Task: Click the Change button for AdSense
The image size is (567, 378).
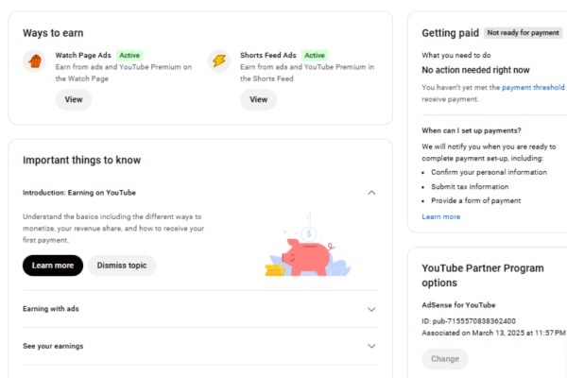Action: (x=444, y=359)
